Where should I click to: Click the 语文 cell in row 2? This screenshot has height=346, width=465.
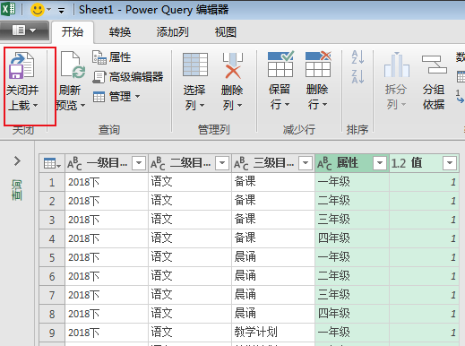(190, 201)
